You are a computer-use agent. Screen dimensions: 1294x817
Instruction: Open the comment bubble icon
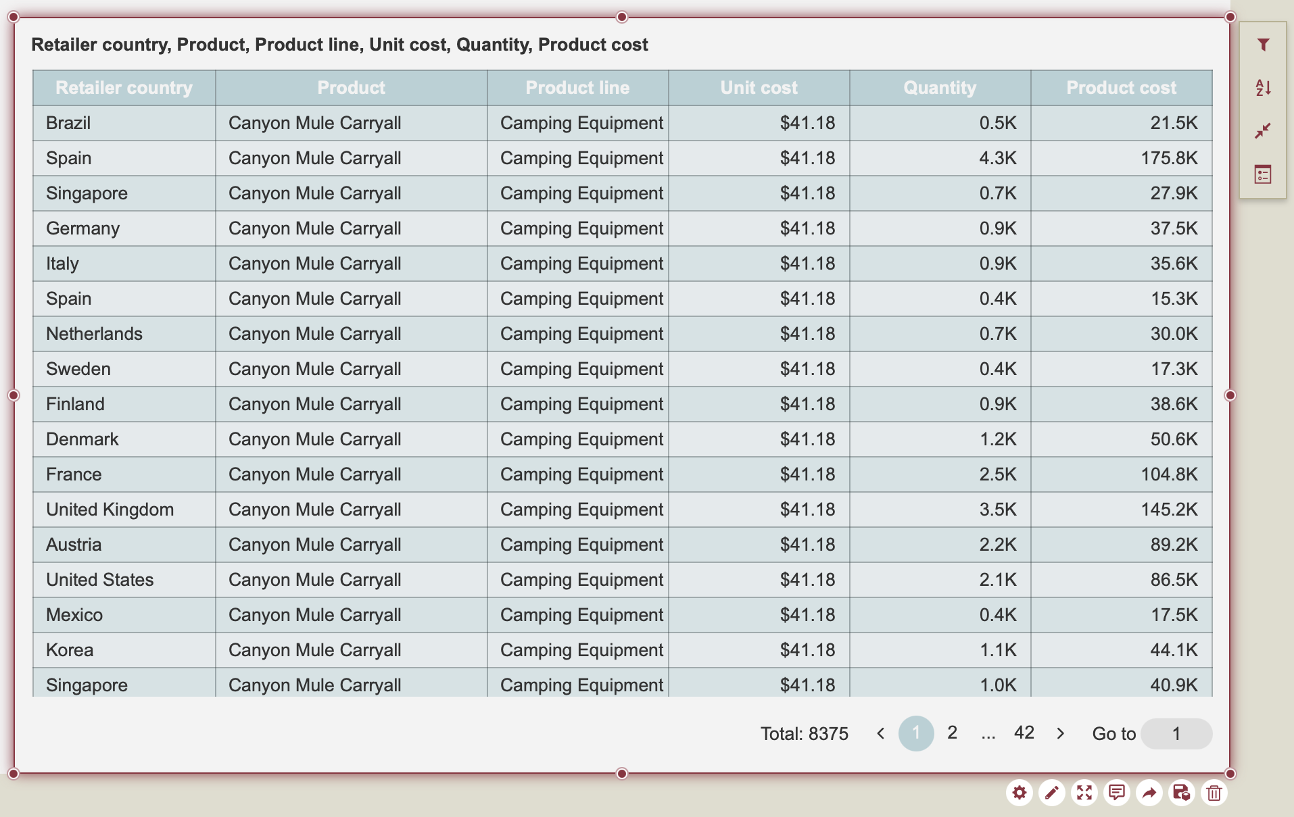[1116, 793]
